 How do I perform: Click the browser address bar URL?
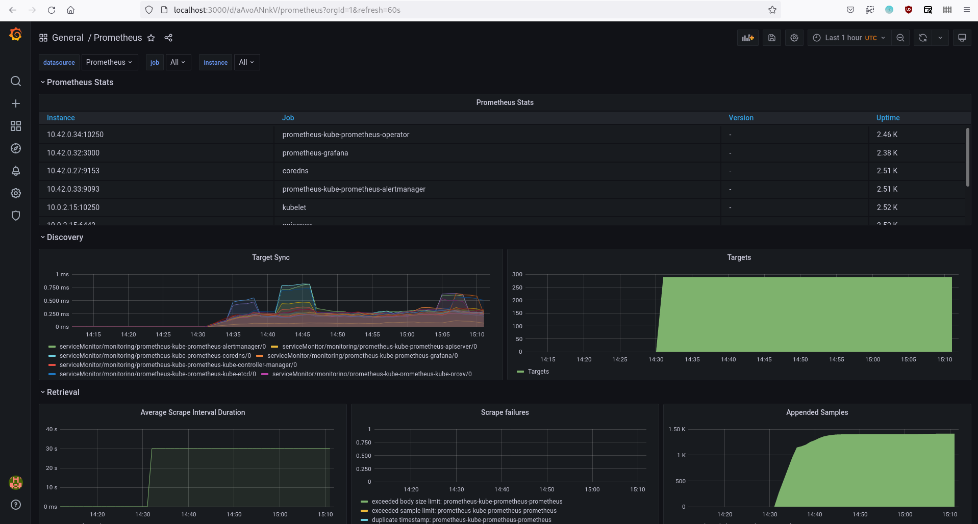(x=287, y=10)
